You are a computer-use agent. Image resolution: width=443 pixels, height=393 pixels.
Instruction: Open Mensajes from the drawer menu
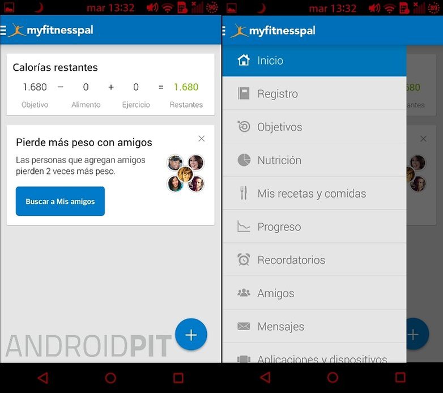pyautogui.click(x=314, y=326)
